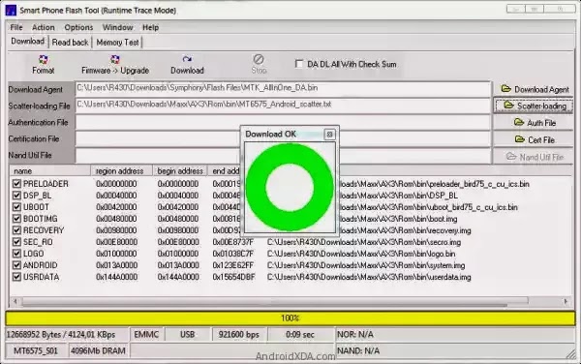This screenshot has width=581, height=364.
Task: Switch to the Read back tab
Action: tap(70, 43)
